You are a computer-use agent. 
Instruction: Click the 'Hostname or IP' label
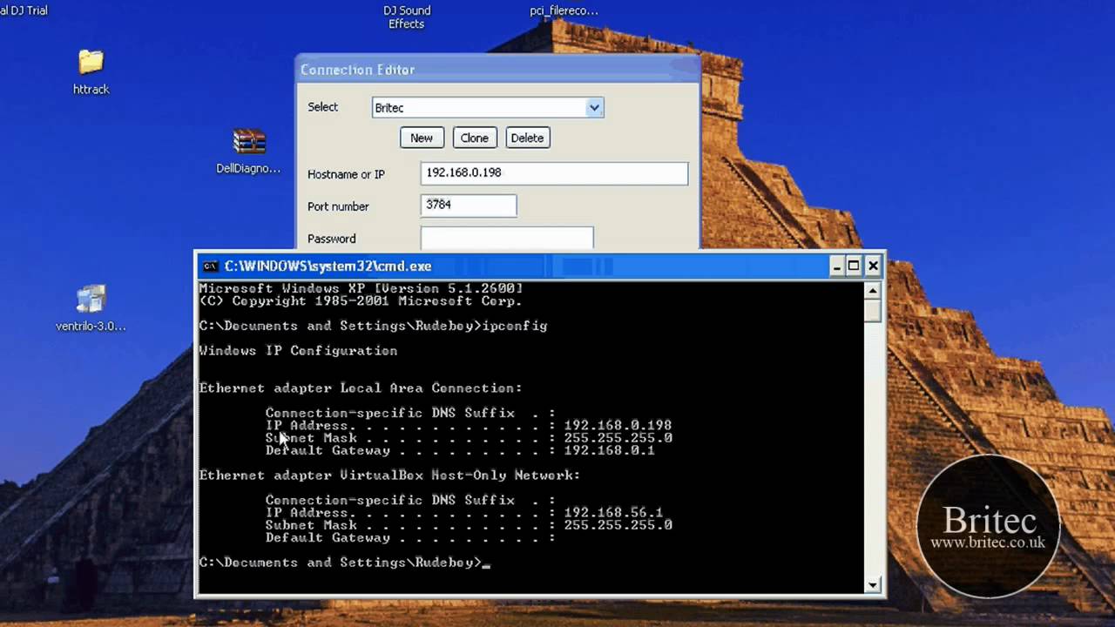[346, 174]
